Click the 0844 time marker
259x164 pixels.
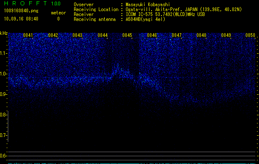(103, 35)
